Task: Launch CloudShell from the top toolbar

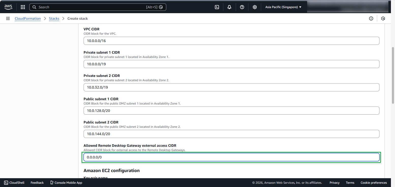Action: tap(217, 7)
